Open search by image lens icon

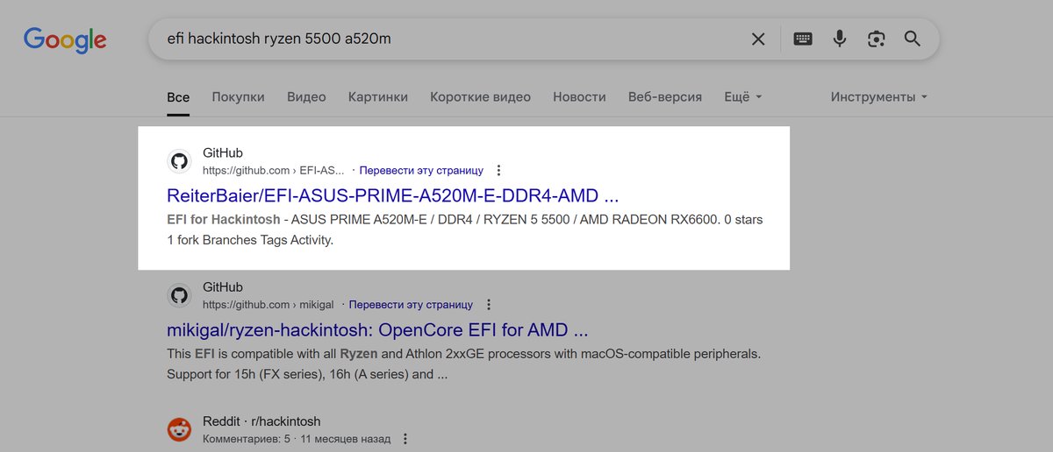tap(876, 39)
